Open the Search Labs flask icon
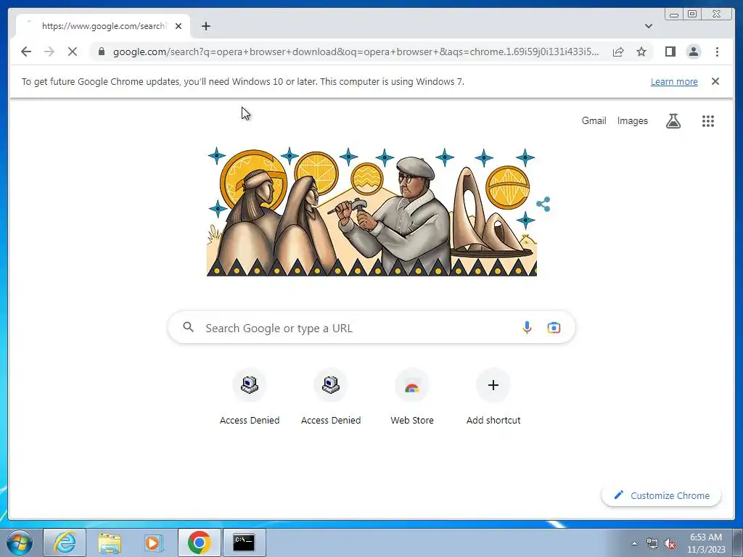 673,121
